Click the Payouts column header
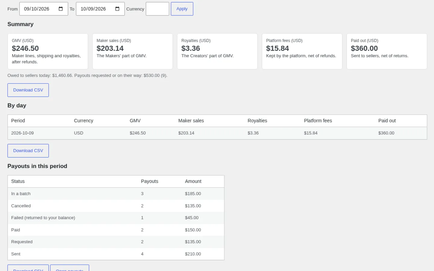 click(x=149, y=181)
